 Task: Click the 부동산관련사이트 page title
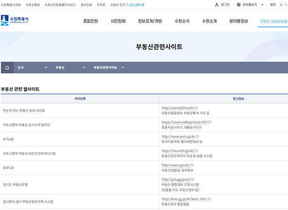[159, 47]
